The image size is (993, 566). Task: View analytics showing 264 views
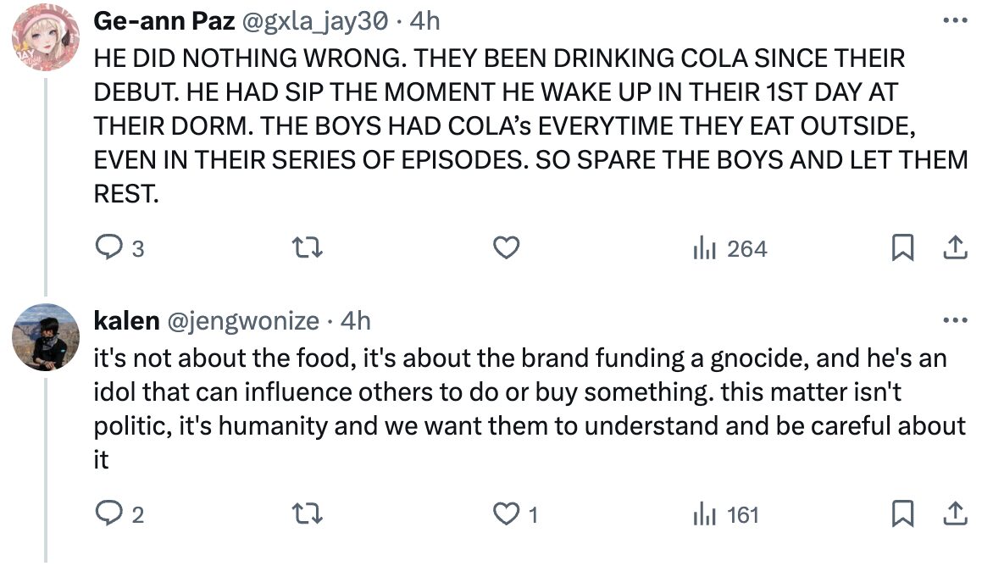(729, 248)
